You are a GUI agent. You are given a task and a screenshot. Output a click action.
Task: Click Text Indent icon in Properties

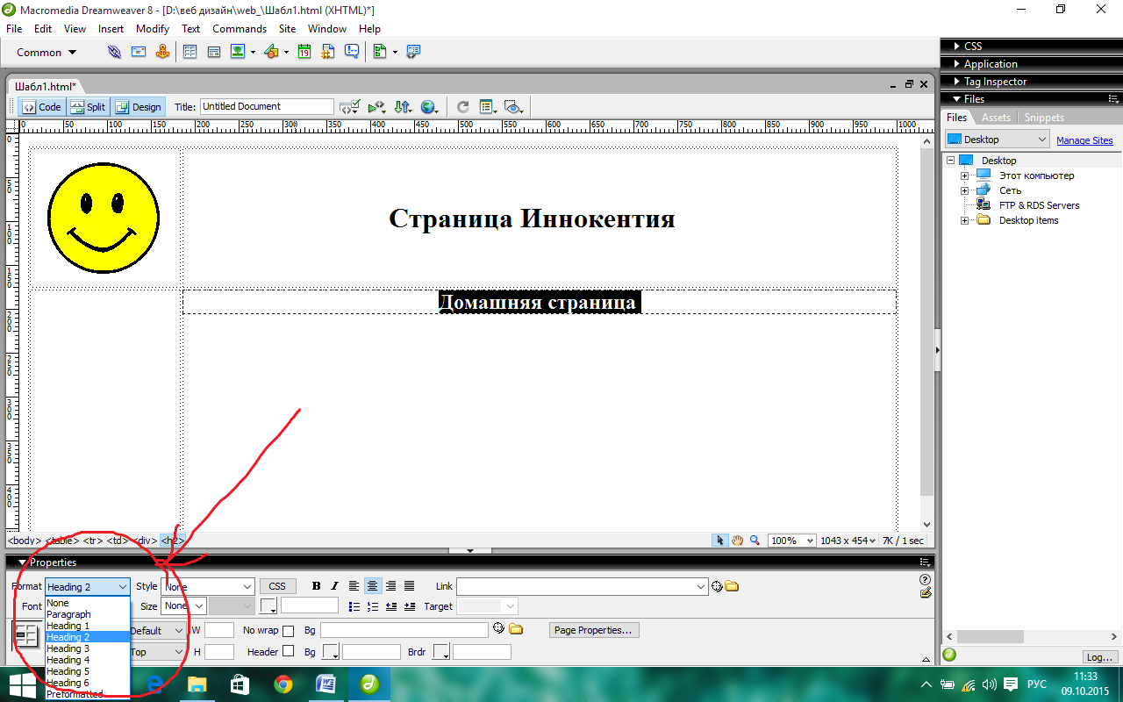pos(409,606)
